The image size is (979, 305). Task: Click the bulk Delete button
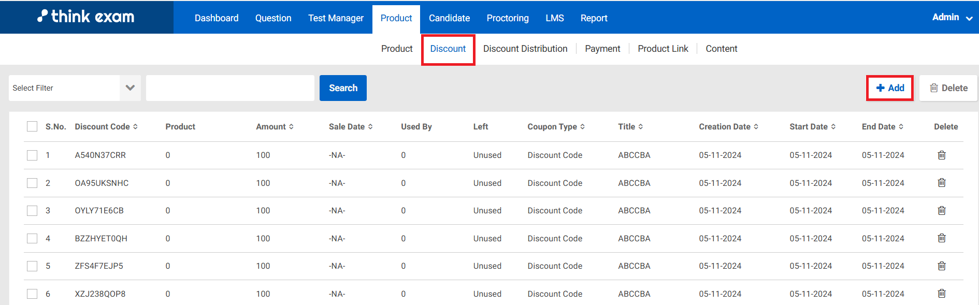click(948, 88)
